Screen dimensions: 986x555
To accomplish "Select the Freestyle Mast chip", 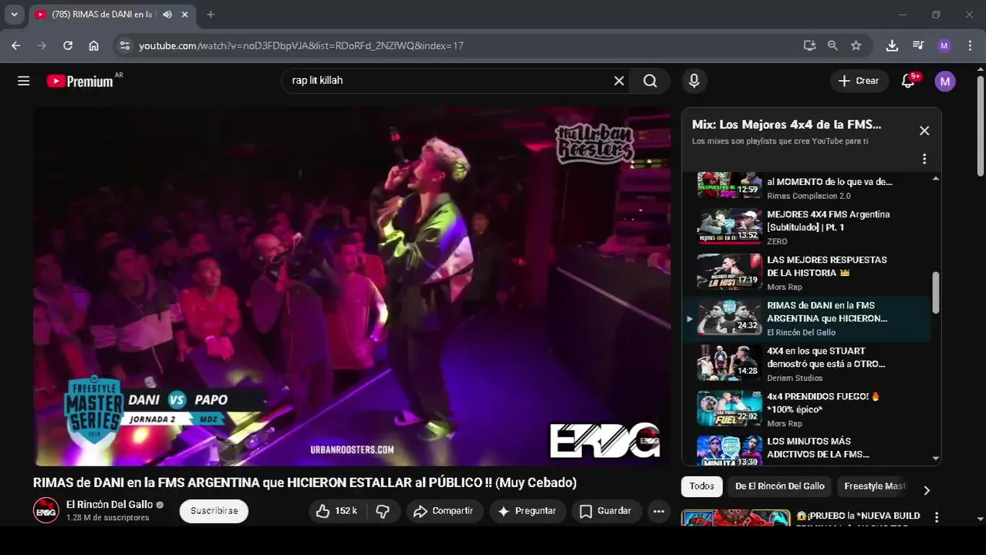I will 875,486.
